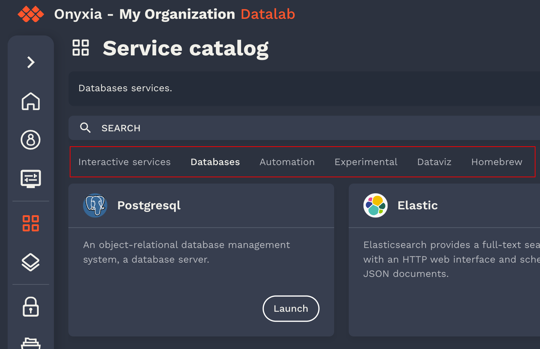Open the Experimental tab

point(366,162)
